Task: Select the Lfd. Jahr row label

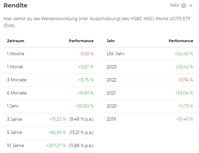Action: [x=115, y=54]
